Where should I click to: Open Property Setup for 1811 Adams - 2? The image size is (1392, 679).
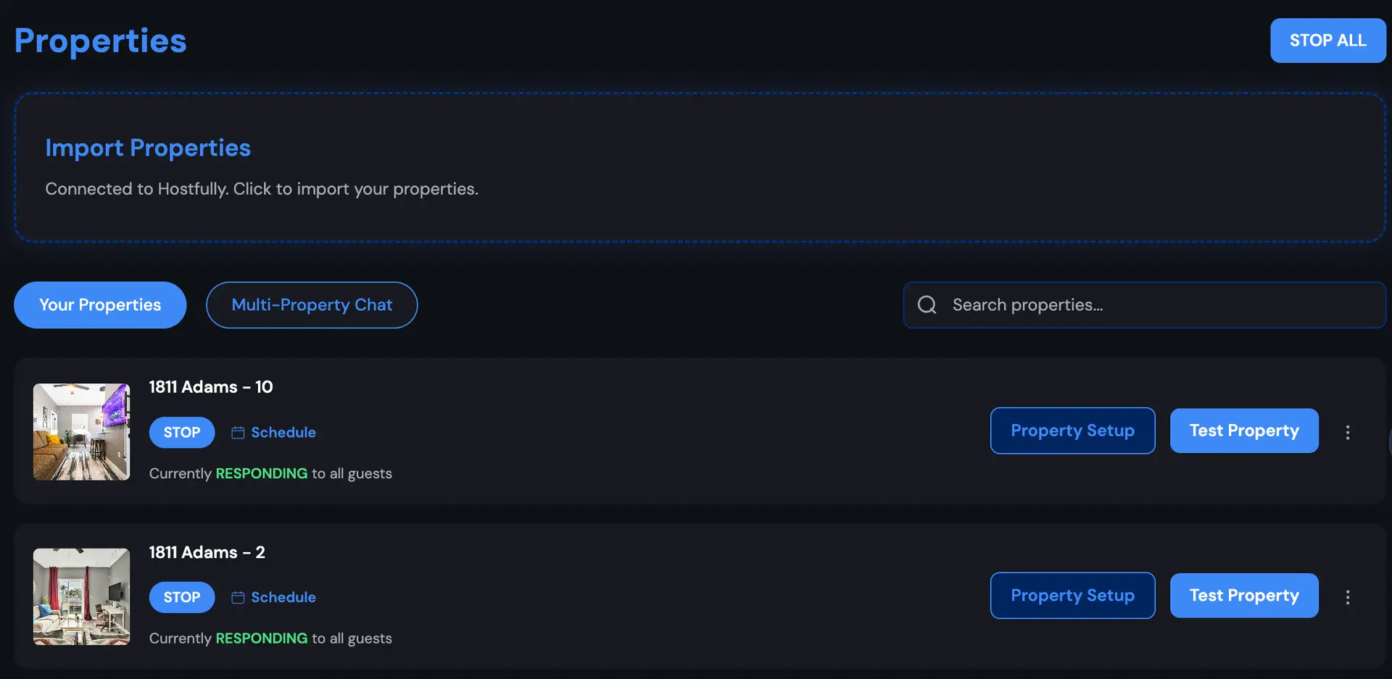(1072, 595)
